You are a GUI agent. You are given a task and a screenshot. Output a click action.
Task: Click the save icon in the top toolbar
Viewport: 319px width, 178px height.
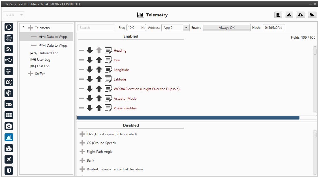(278, 15)
